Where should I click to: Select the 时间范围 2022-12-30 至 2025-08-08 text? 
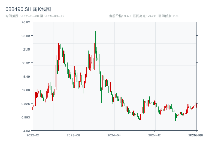[35, 16]
